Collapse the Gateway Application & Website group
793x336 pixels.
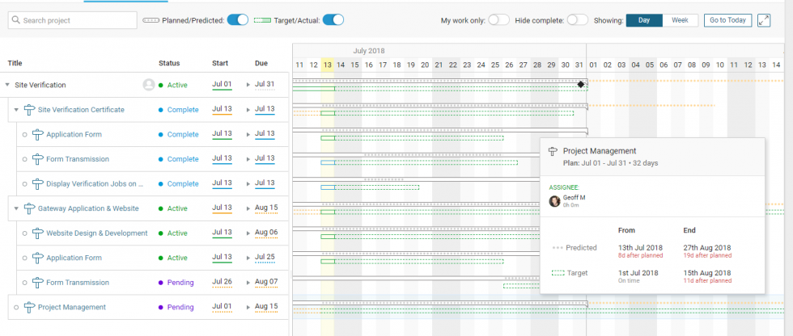(16, 208)
